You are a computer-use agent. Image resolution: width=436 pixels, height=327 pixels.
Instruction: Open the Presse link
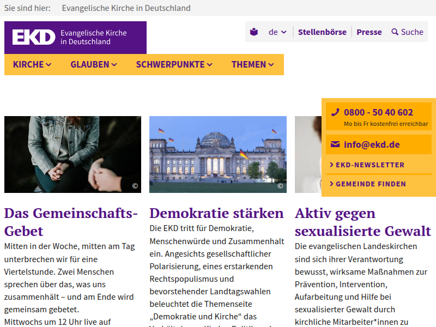tap(369, 32)
